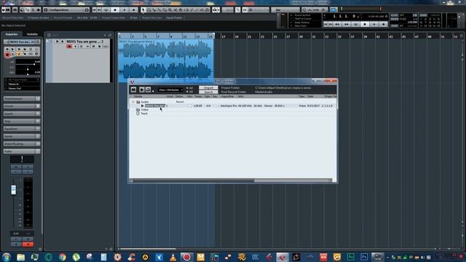The width and height of the screenshot is (466, 262).
Task: Solo the MJVS track in the track list
Action: click(x=62, y=41)
